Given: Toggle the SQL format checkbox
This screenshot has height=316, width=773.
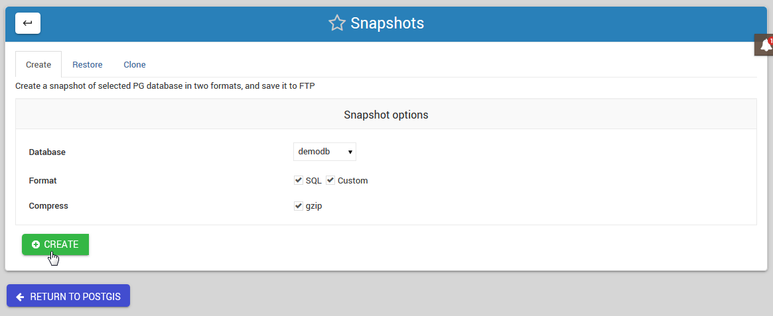Looking at the screenshot, I should pyautogui.click(x=299, y=180).
